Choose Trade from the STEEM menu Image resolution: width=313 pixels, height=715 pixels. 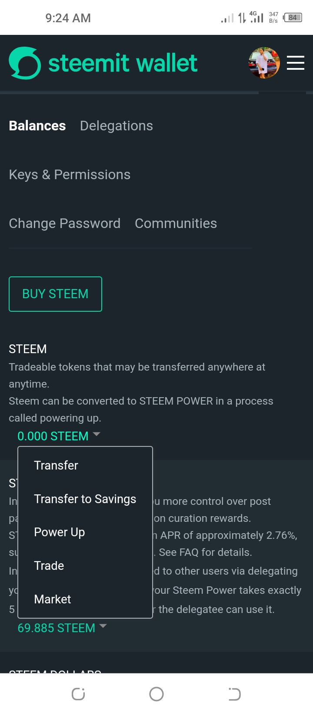pyautogui.click(x=49, y=565)
